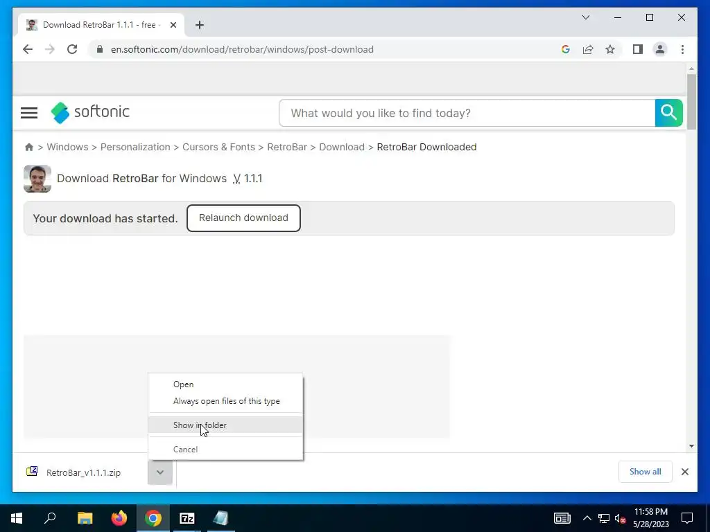Open 7-Zip from the taskbar

[187, 518]
